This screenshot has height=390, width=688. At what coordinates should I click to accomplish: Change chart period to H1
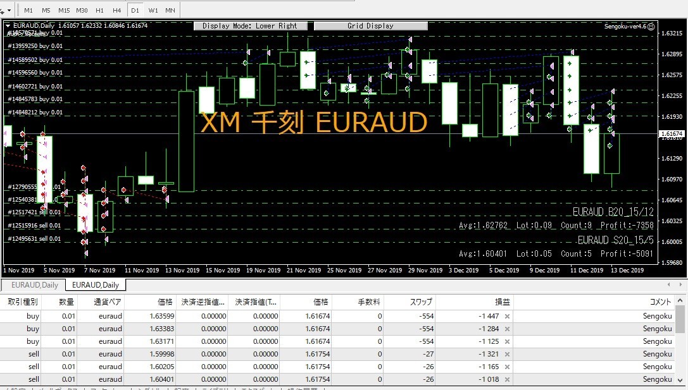click(x=99, y=10)
